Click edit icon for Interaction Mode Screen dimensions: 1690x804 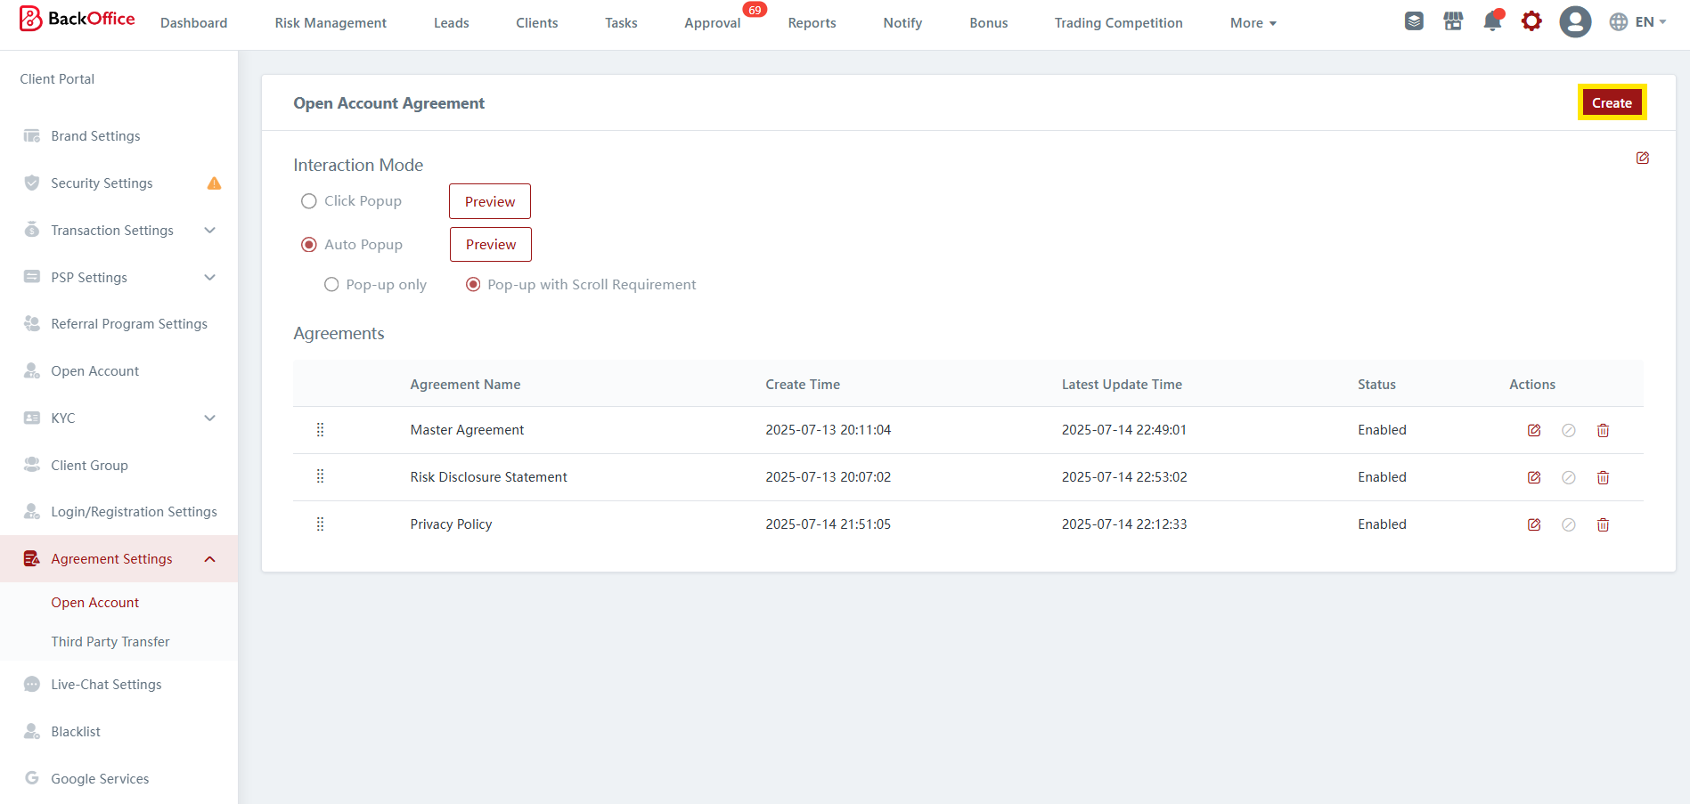point(1642,158)
